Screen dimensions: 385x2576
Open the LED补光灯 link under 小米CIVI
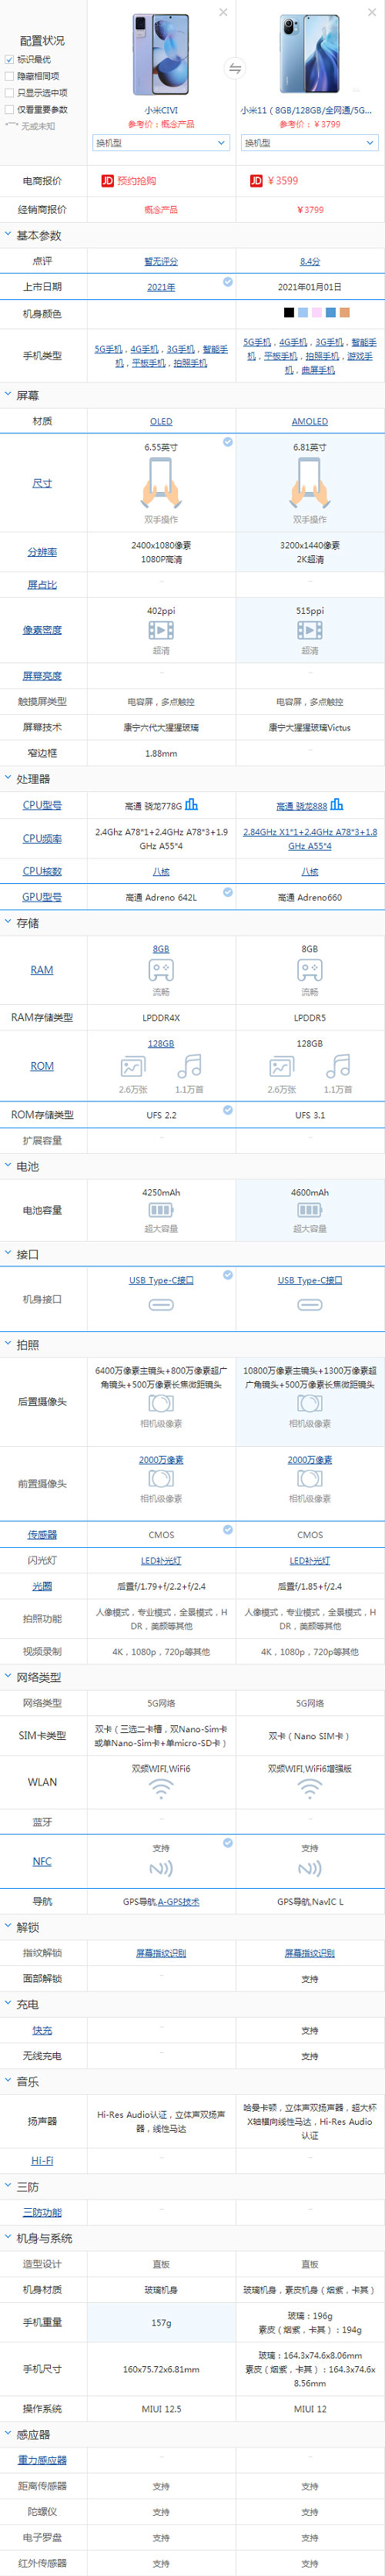click(x=161, y=1560)
